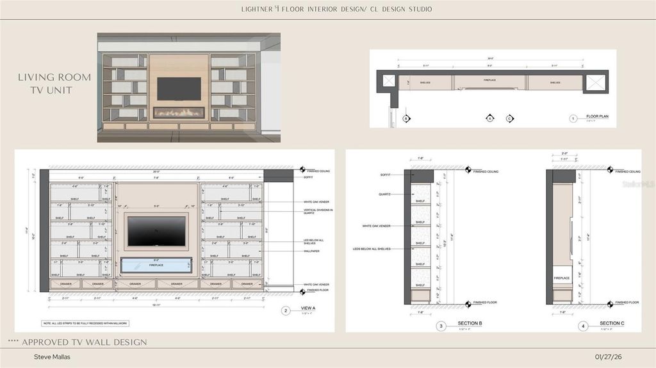Click "WHITE OAK VENEER" label in Section B
Image resolution: width=656 pixels, height=368 pixels.
click(x=376, y=226)
